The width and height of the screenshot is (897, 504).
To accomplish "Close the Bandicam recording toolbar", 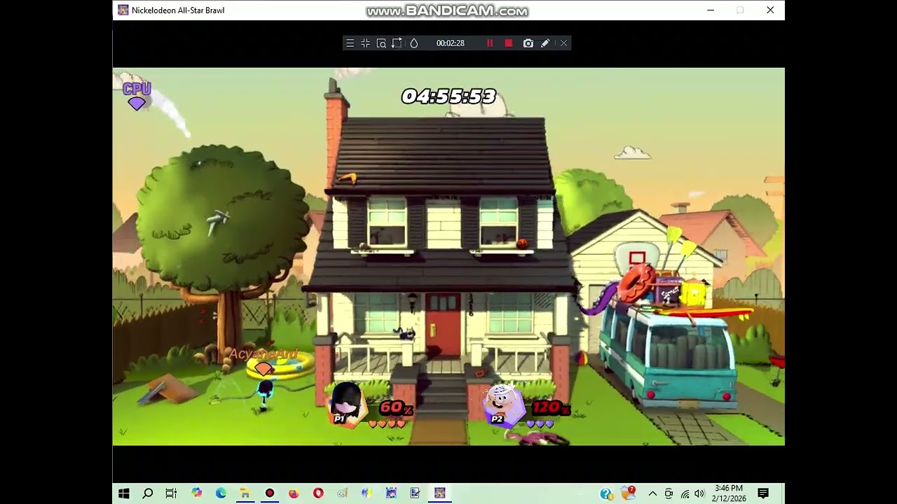I will [x=563, y=43].
